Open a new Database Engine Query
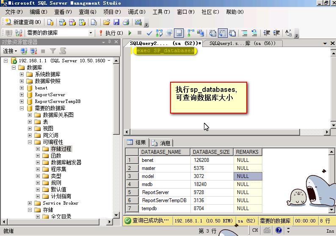336x236 pixels. point(50,22)
